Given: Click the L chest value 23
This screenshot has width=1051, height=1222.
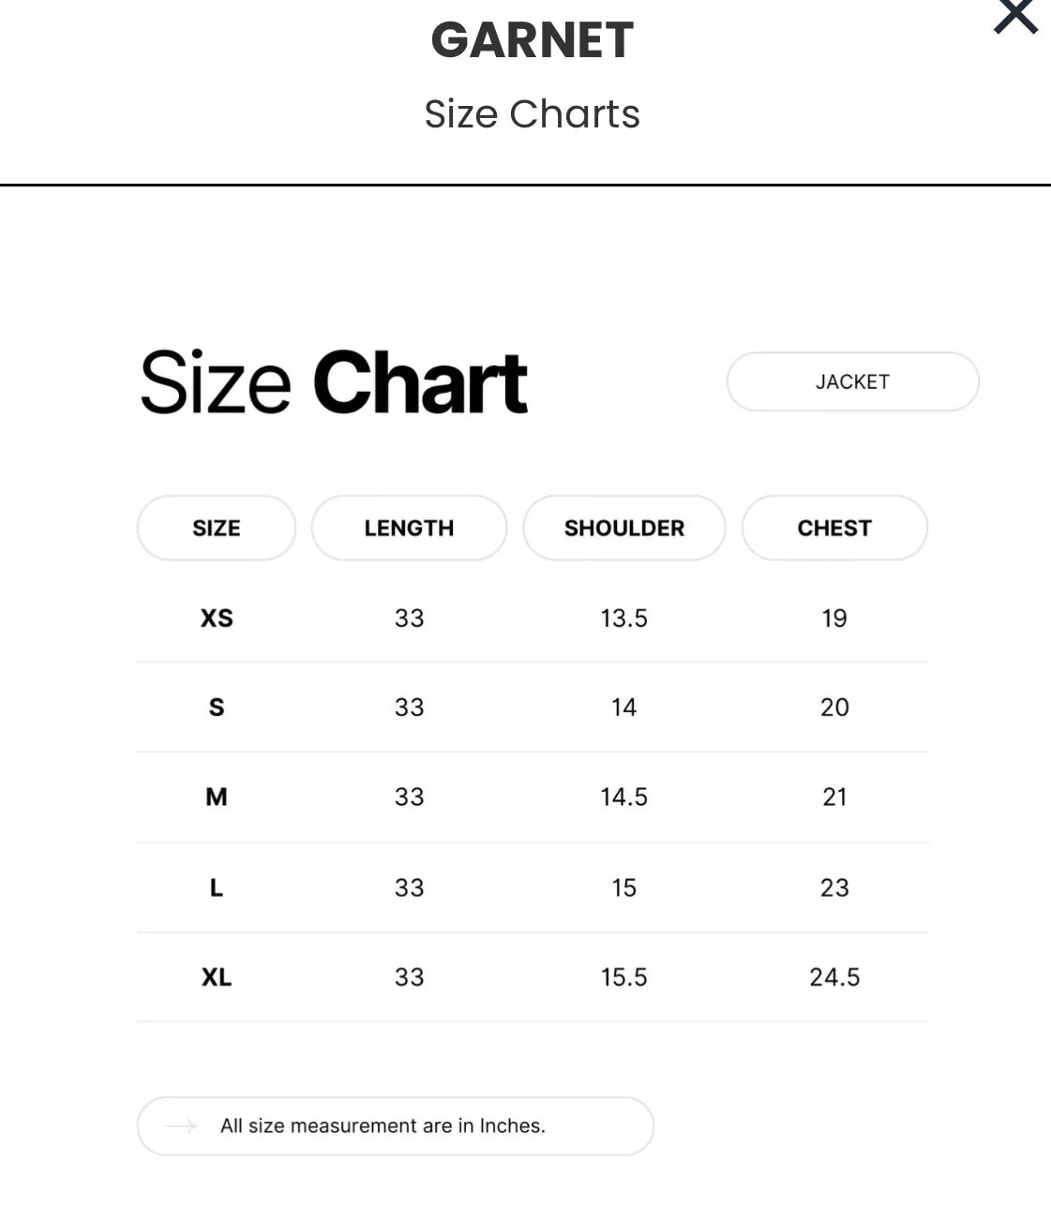Looking at the screenshot, I should [x=834, y=887].
